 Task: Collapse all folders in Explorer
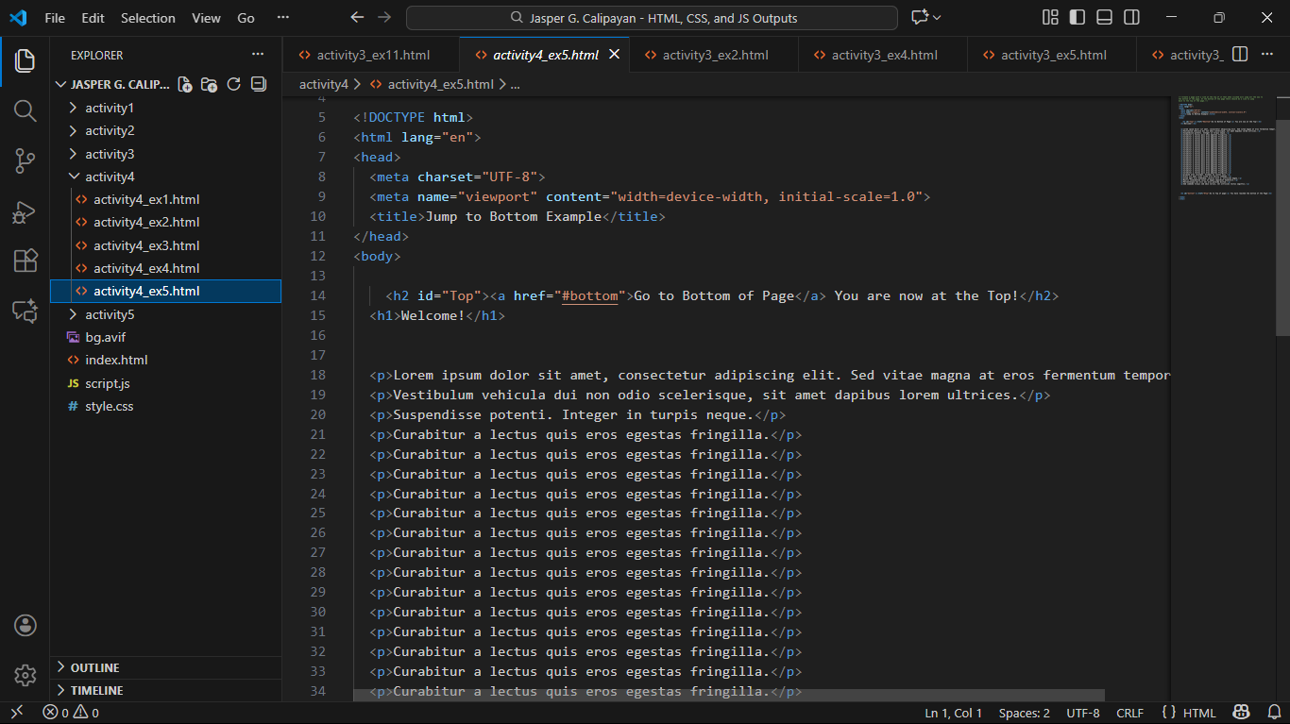[259, 85]
